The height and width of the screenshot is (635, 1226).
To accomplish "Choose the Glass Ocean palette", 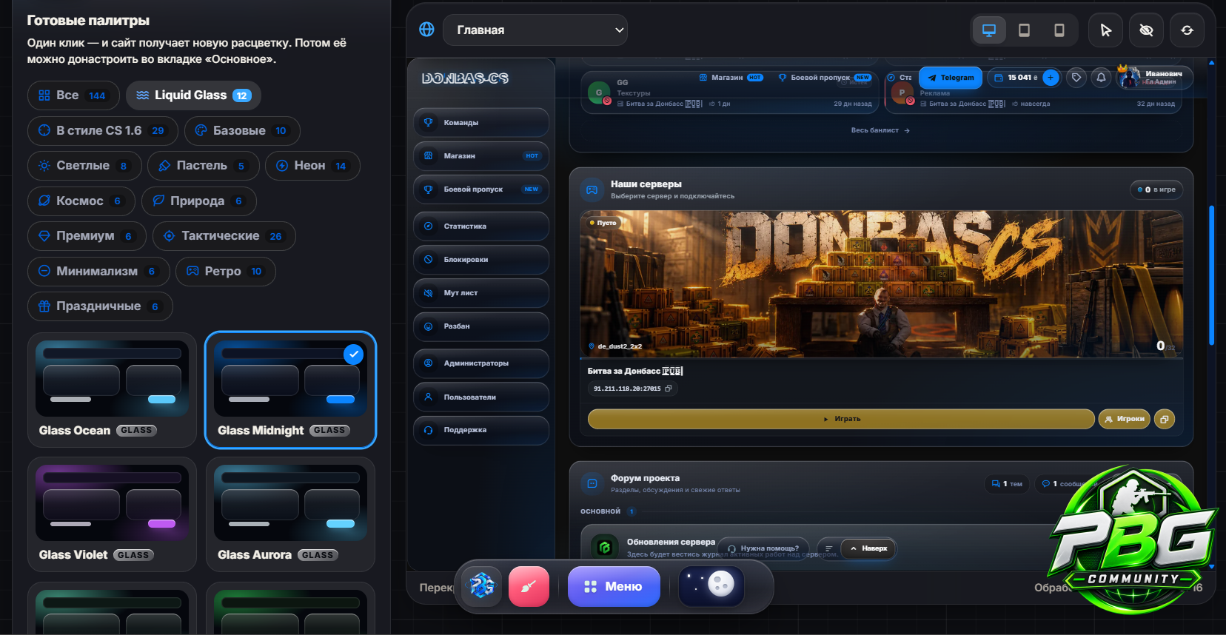I will point(112,390).
